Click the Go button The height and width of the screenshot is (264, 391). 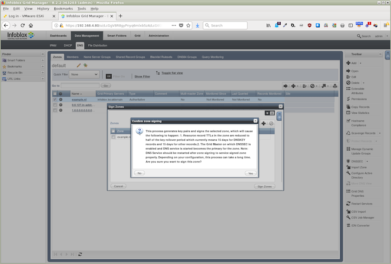point(106,86)
